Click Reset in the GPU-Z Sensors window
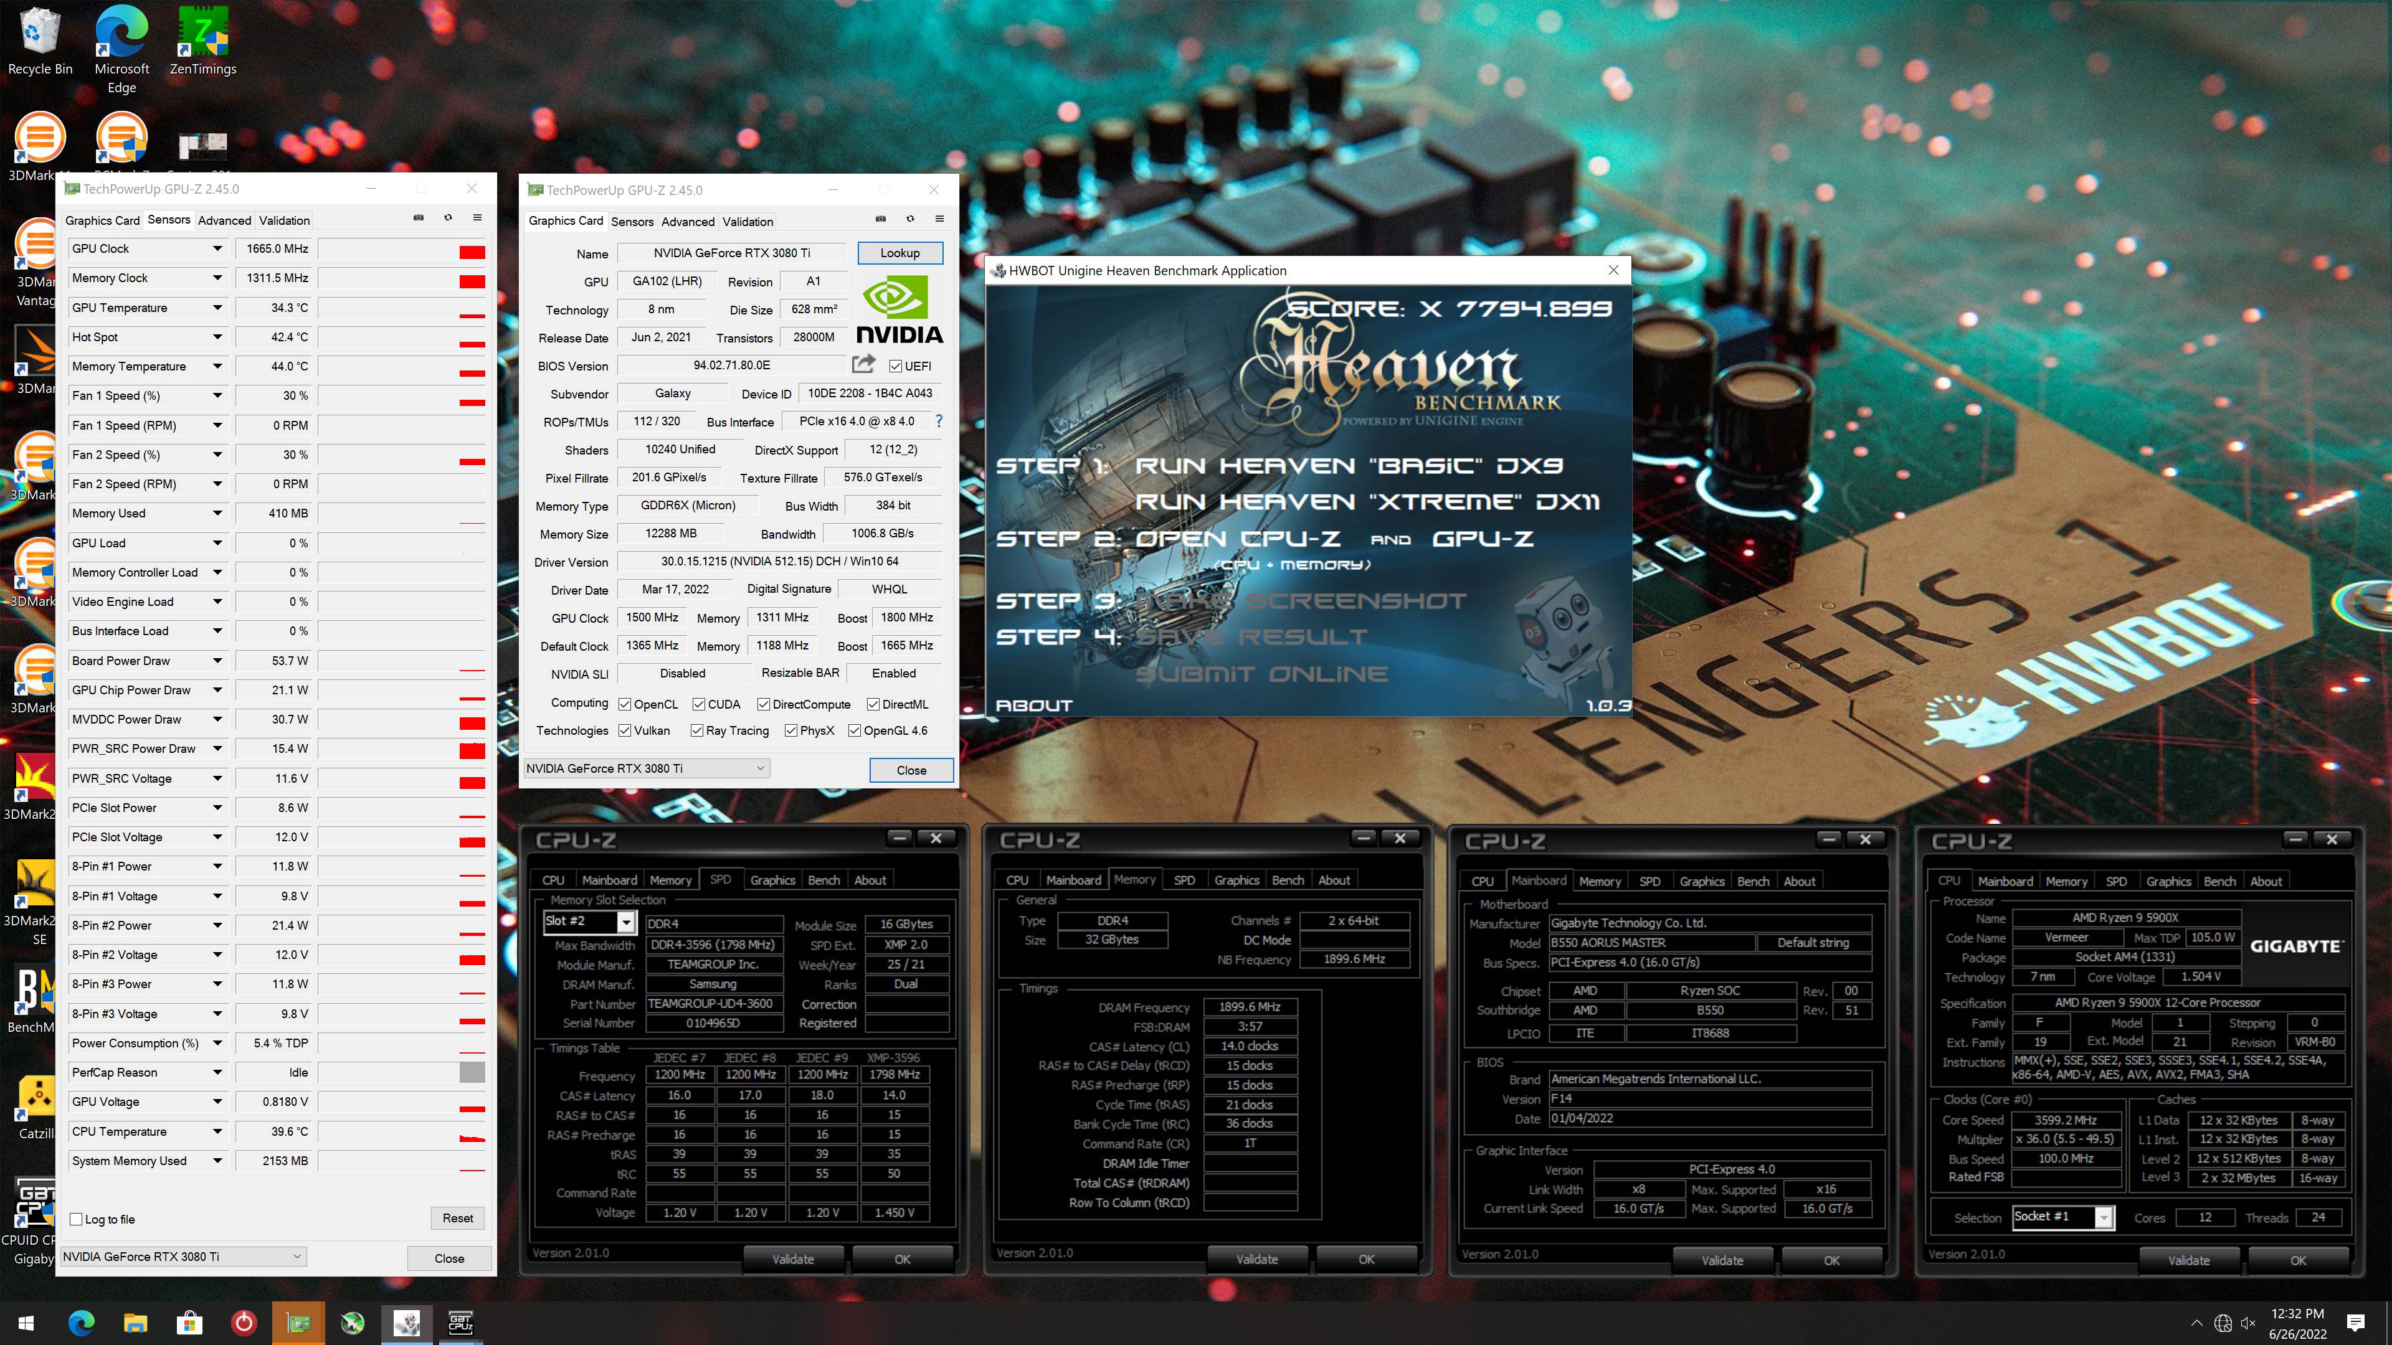The width and height of the screenshot is (2392, 1345). tap(458, 1218)
